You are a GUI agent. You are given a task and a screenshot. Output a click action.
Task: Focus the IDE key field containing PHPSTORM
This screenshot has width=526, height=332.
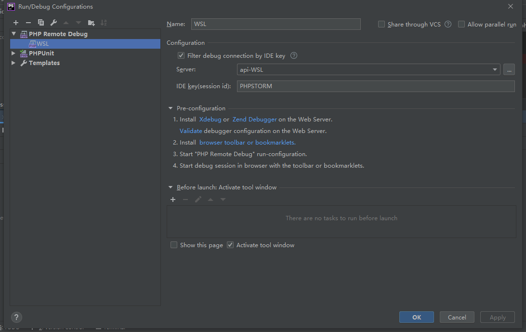(376, 86)
